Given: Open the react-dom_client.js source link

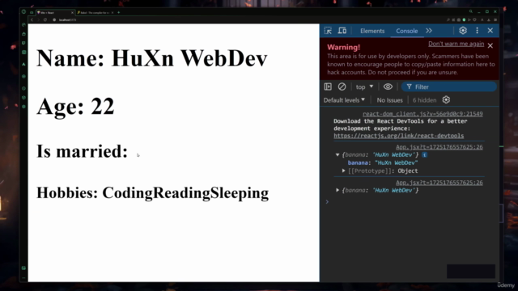Looking at the screenshot, I should 422,114.
